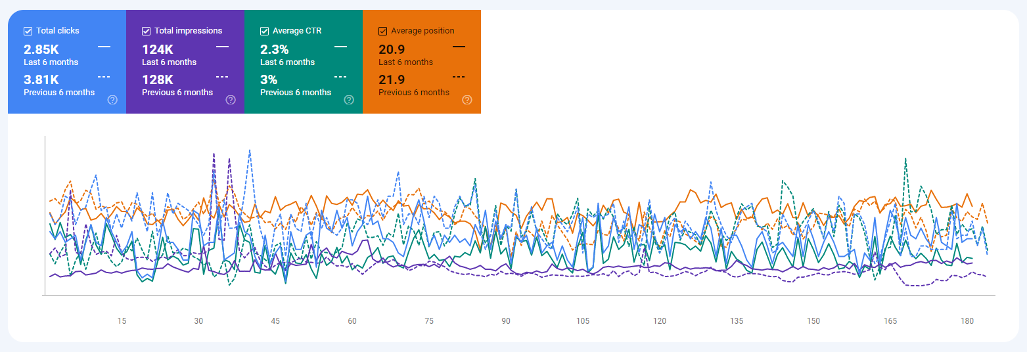Screen dimensions: 1027x352
Task: Click the 124K impressions value
Action: [158, 49]
